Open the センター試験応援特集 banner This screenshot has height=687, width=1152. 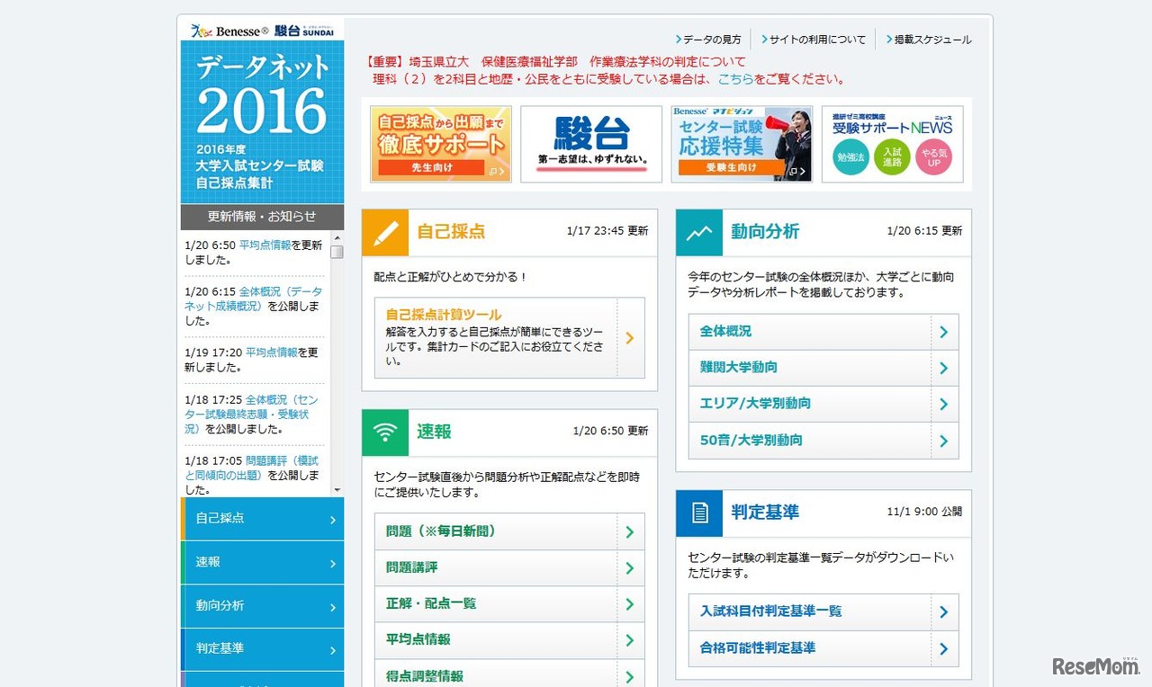(x=742, y=144)
